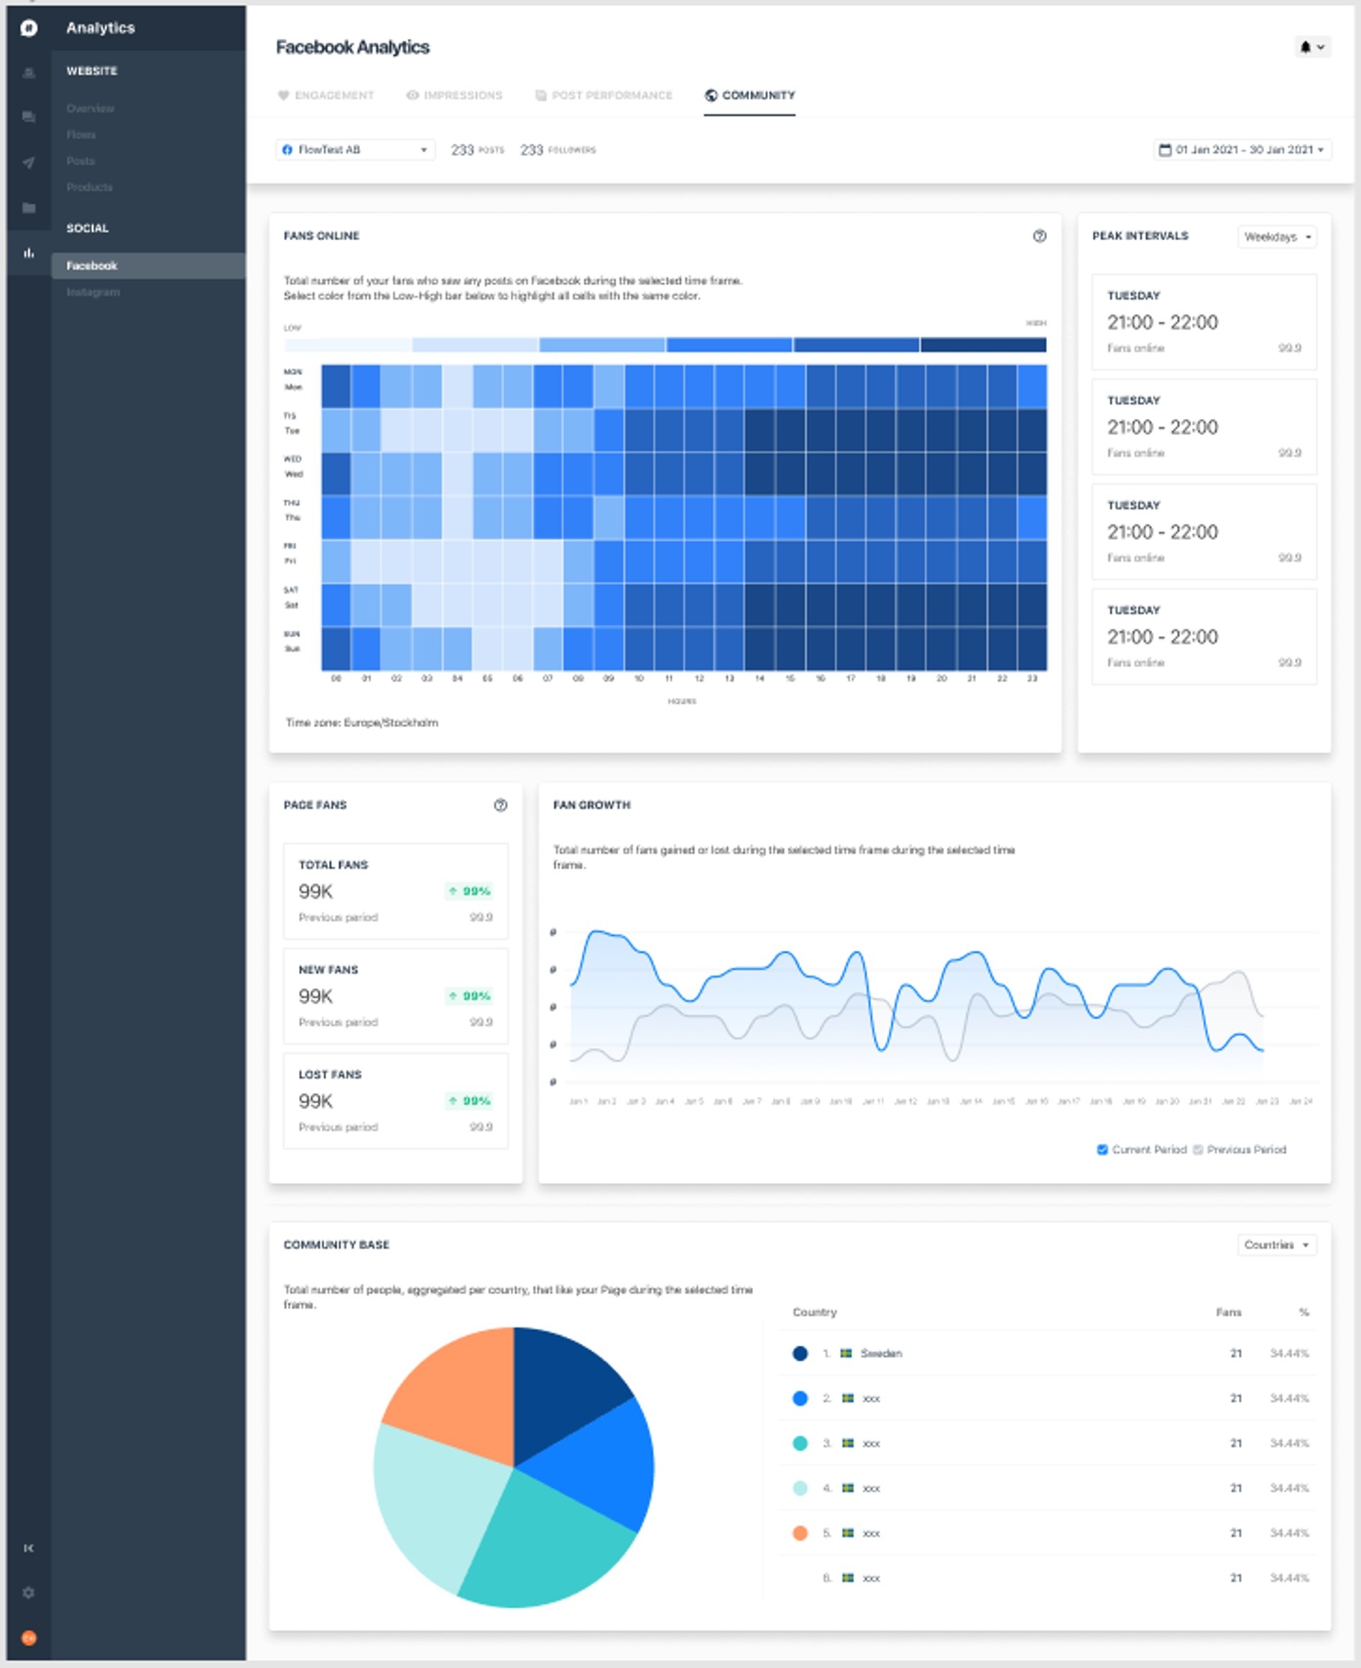Click the Total Fans card
This screenshot has width=1361, height=1668.
[396, 892]
